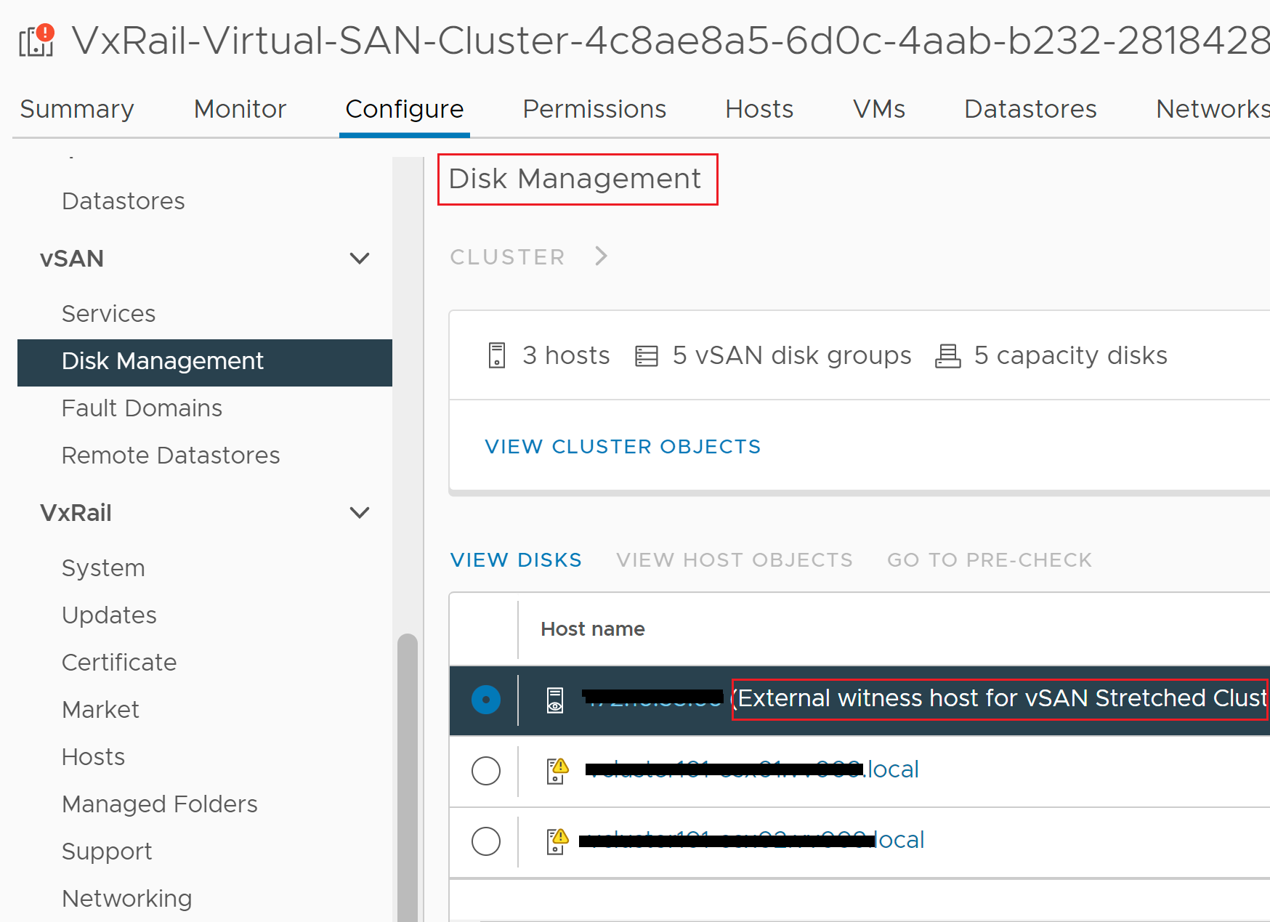1270x922 pixels.
Task: Select the radio button for the second .local host
Action: [x=486, y=841]
